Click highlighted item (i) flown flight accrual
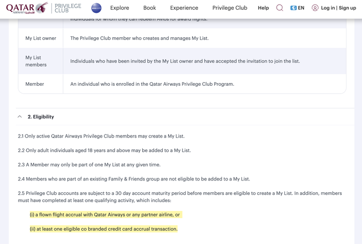The width and height of the screenshot is (362, 244). (x=105, y=215)
